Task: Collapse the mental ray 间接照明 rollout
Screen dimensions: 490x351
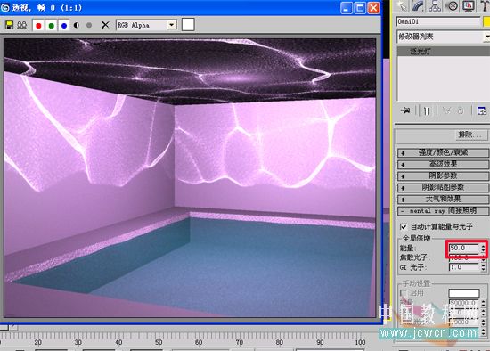Action: point(443,210)
